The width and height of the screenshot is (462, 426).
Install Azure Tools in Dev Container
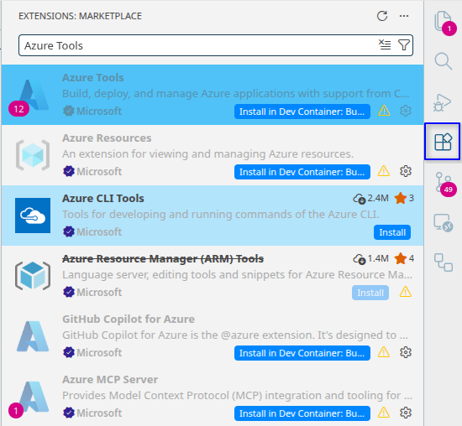pos(302,112)
